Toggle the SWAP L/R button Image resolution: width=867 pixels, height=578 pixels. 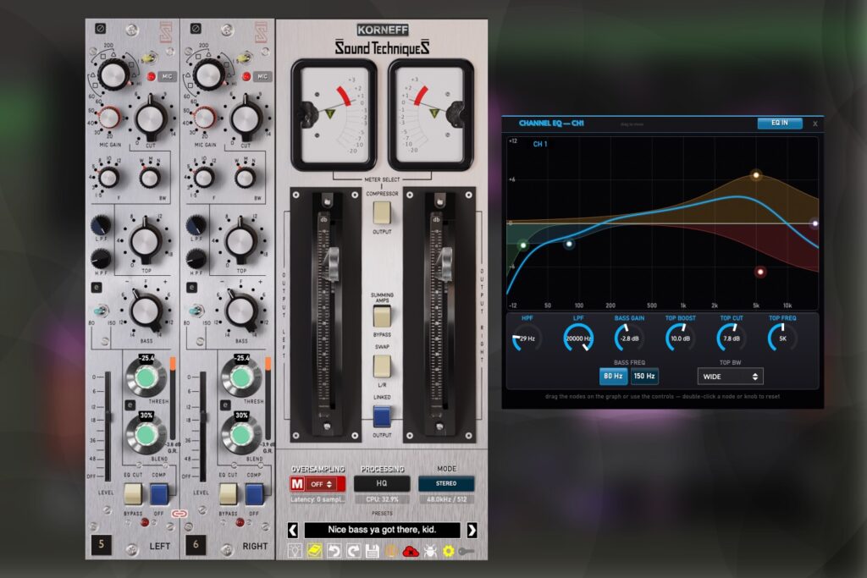[382, 366]
